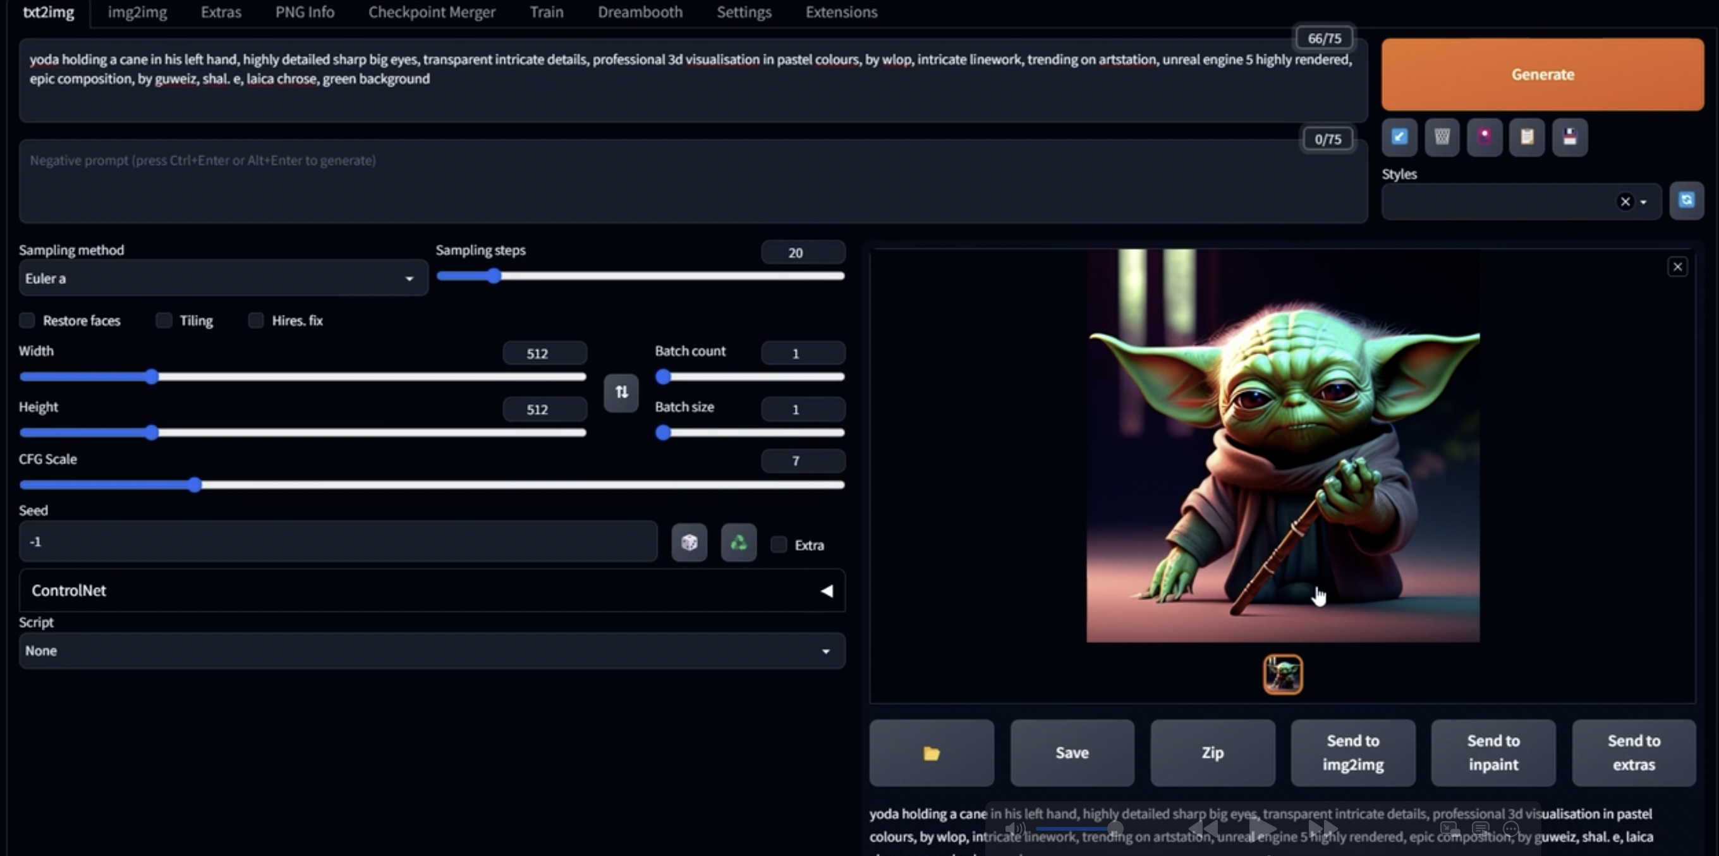
Task: Enable the Hires. fix checkbox
Action: [x=256, y=321]
